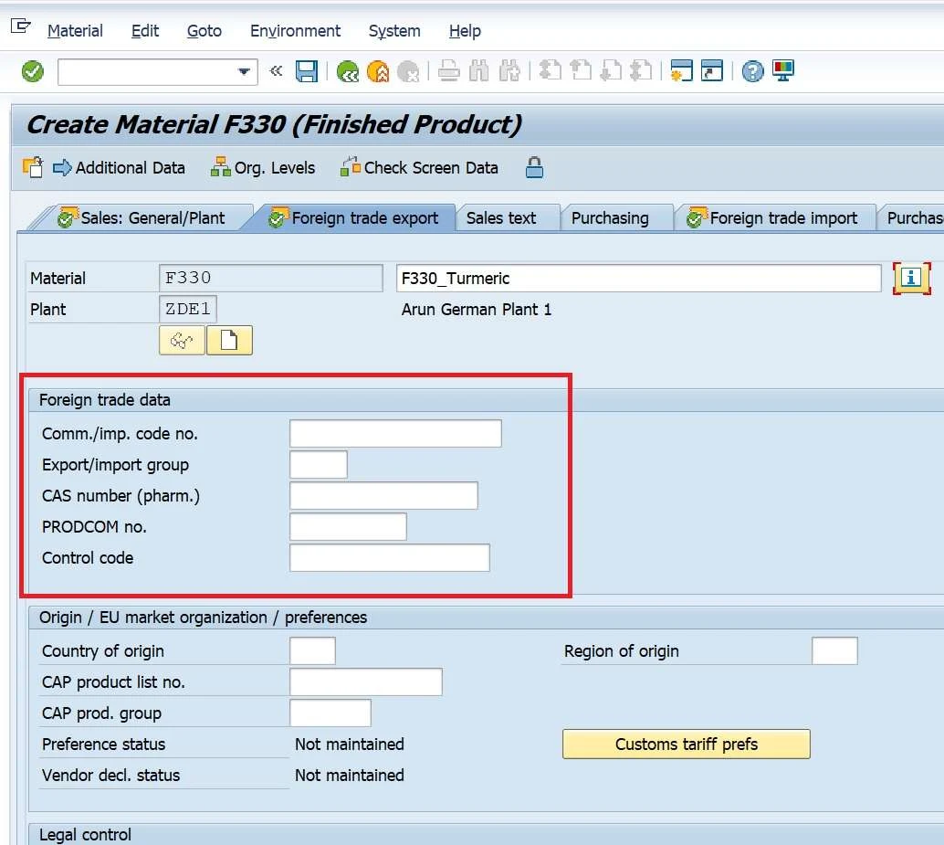
Task: Go to the Next Page icon
Action: [x=611, y=71]
